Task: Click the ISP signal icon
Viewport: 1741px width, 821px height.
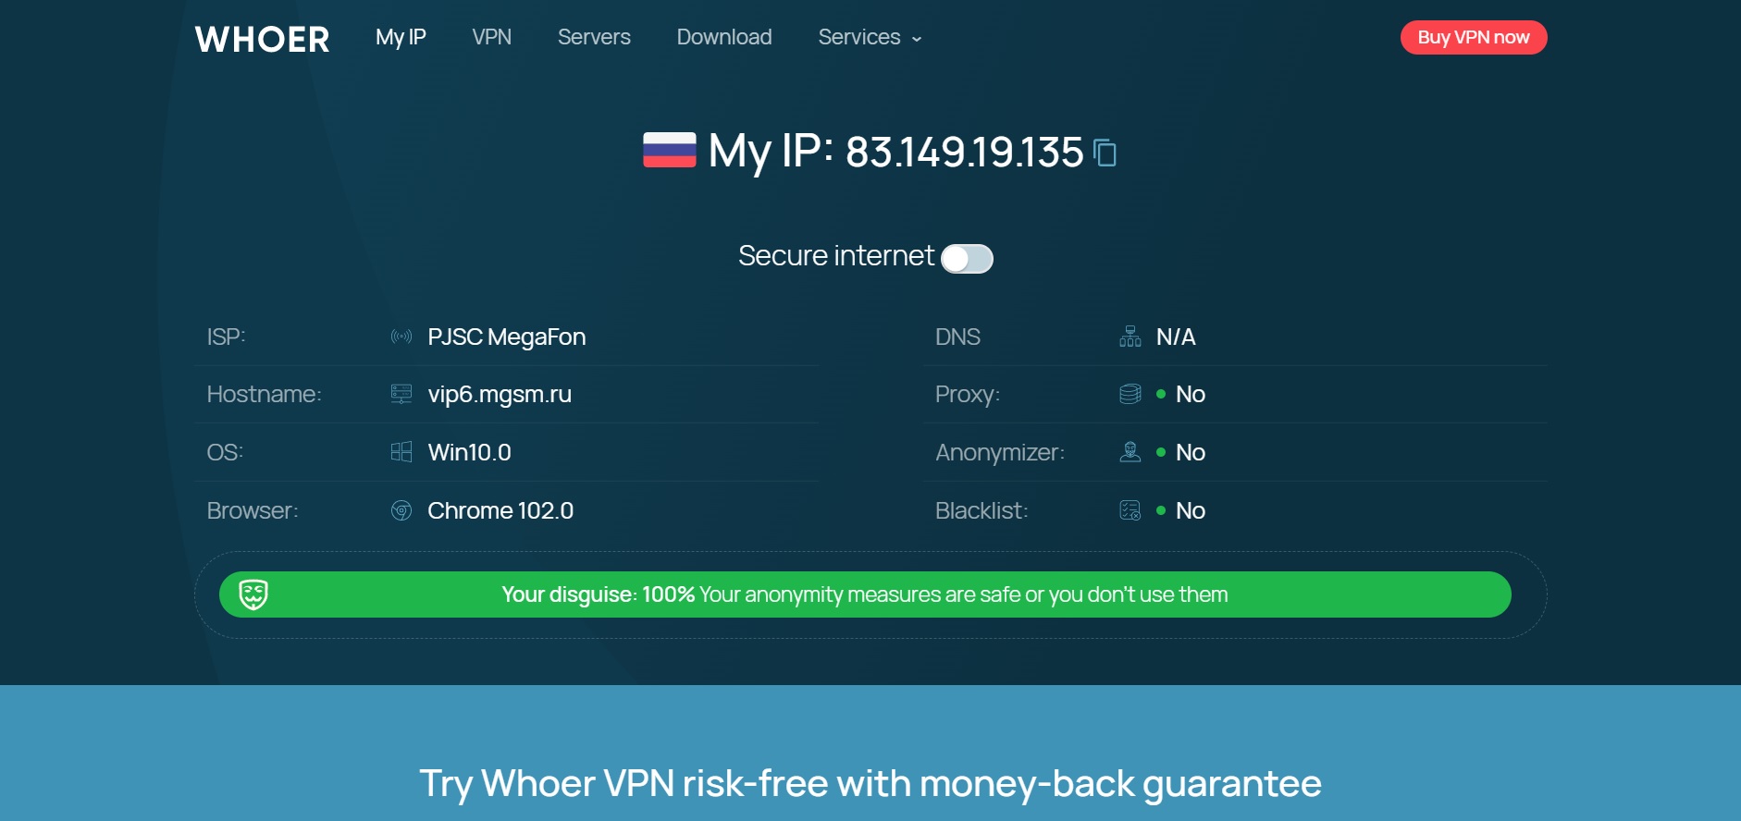Action: [x=401, y=337]
